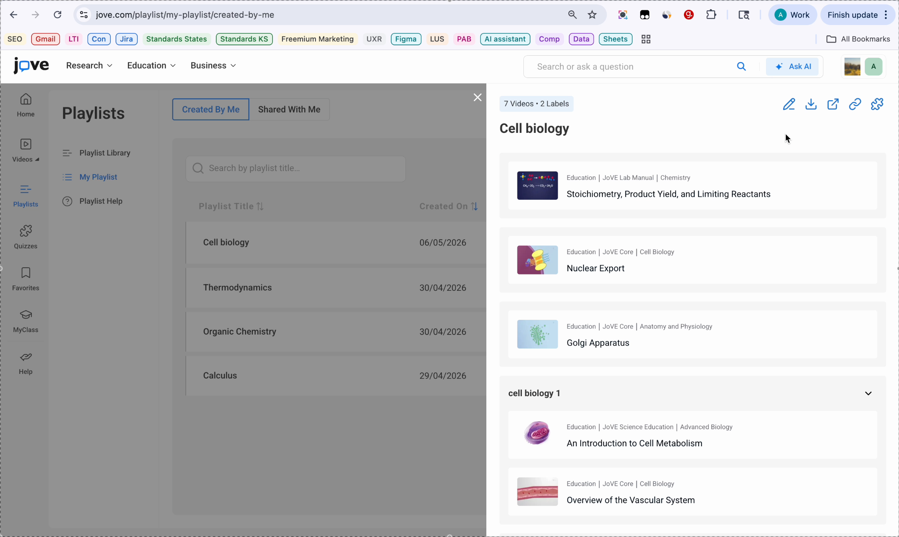Open Quizzes in the sidebar

pyautogui.click(x=25, y=237)
